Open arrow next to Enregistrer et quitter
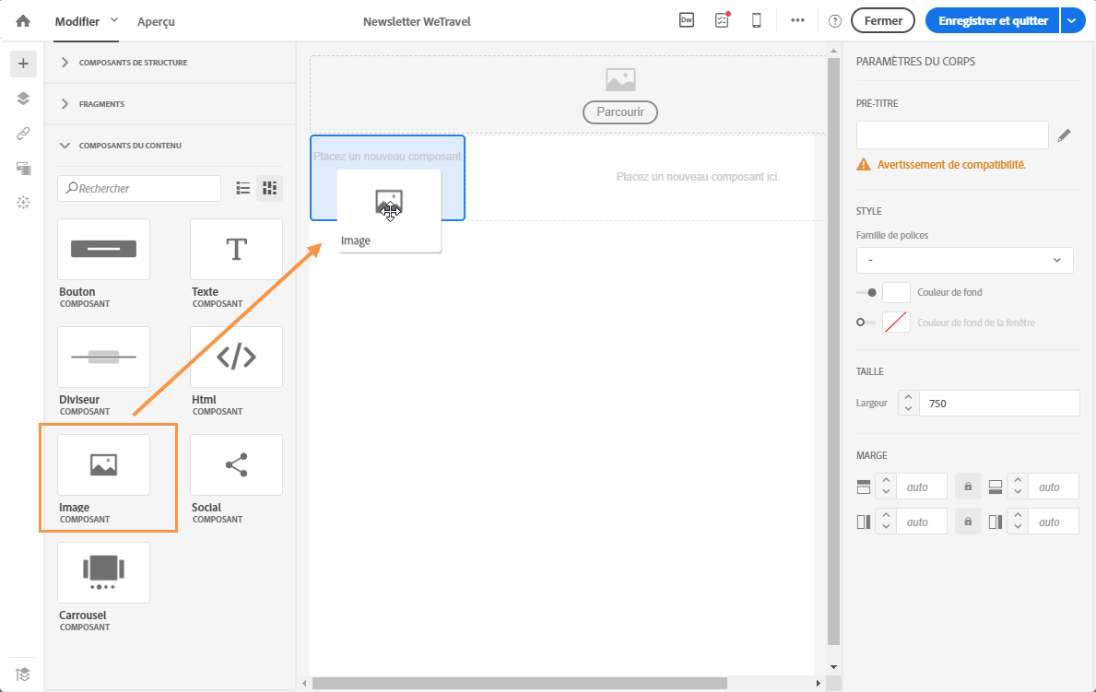The image size is (1096, 692). click(1072, 21)
